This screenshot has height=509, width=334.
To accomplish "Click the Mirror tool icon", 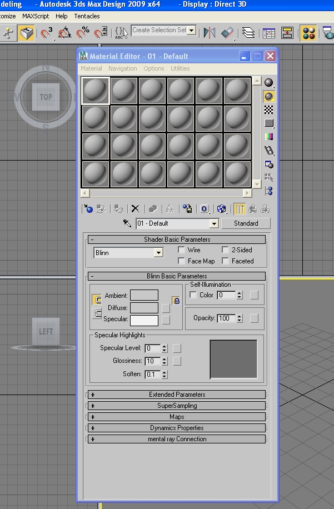I will tap(210, 32).
